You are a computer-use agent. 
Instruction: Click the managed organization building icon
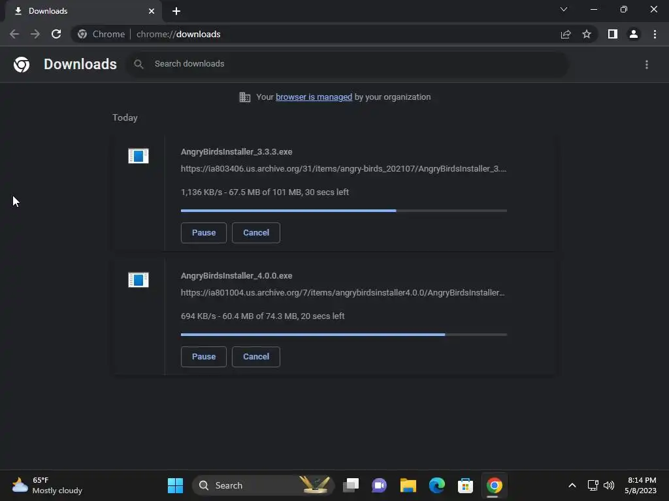pos(245,97)
